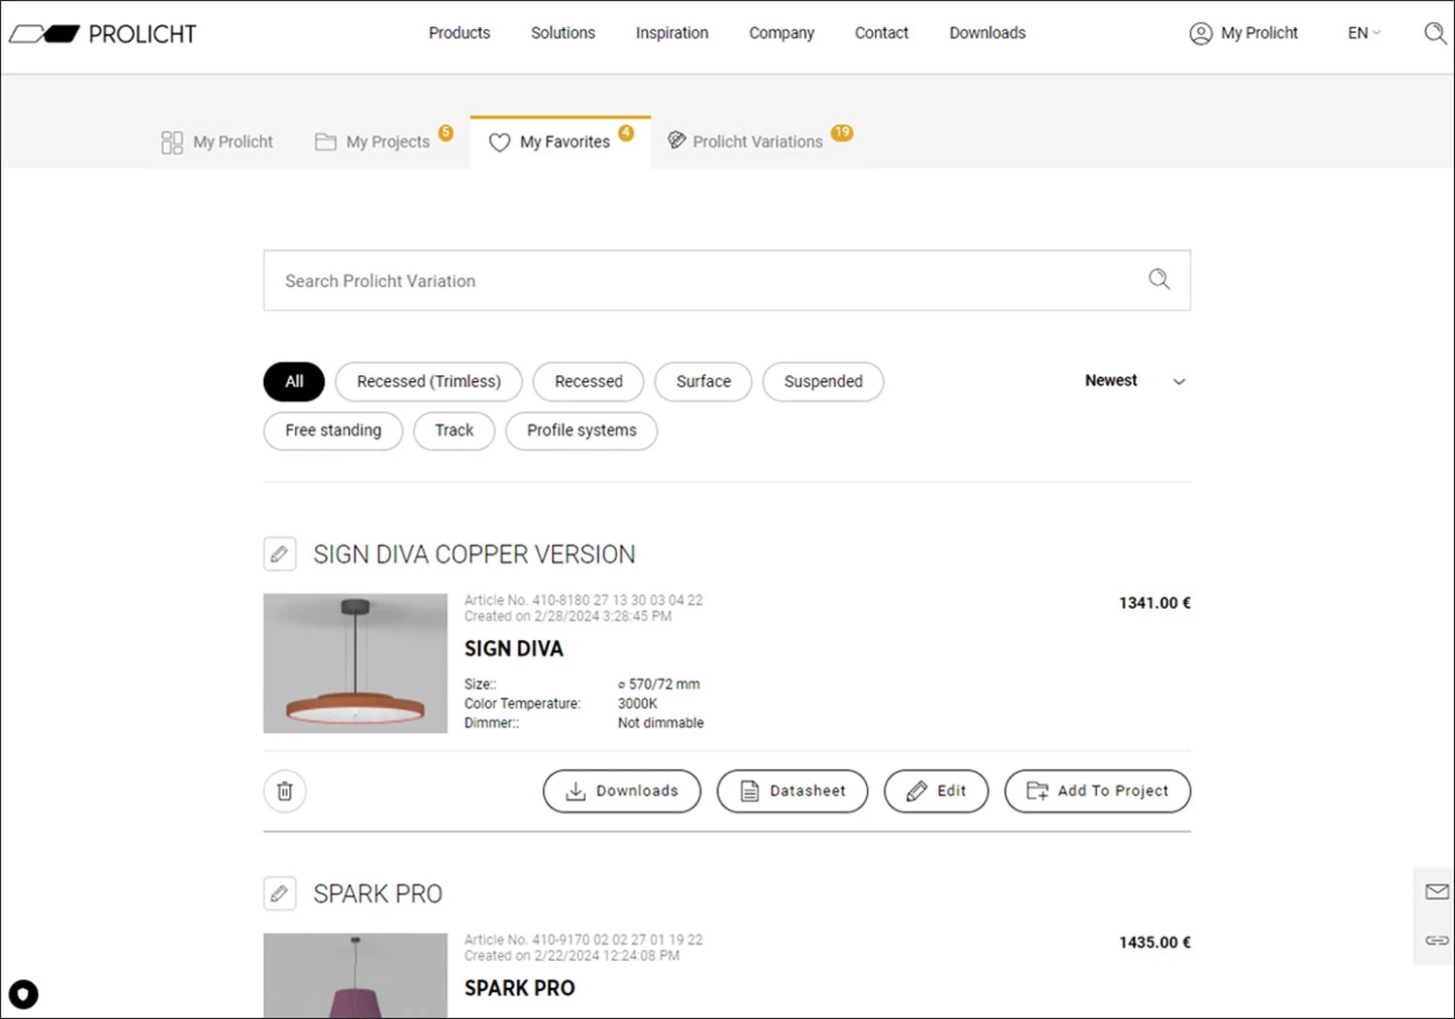Click the Prolicht logo
Image resolution: width=1455 pixels, height=1019 pixels.
click(x=103, y=34)
